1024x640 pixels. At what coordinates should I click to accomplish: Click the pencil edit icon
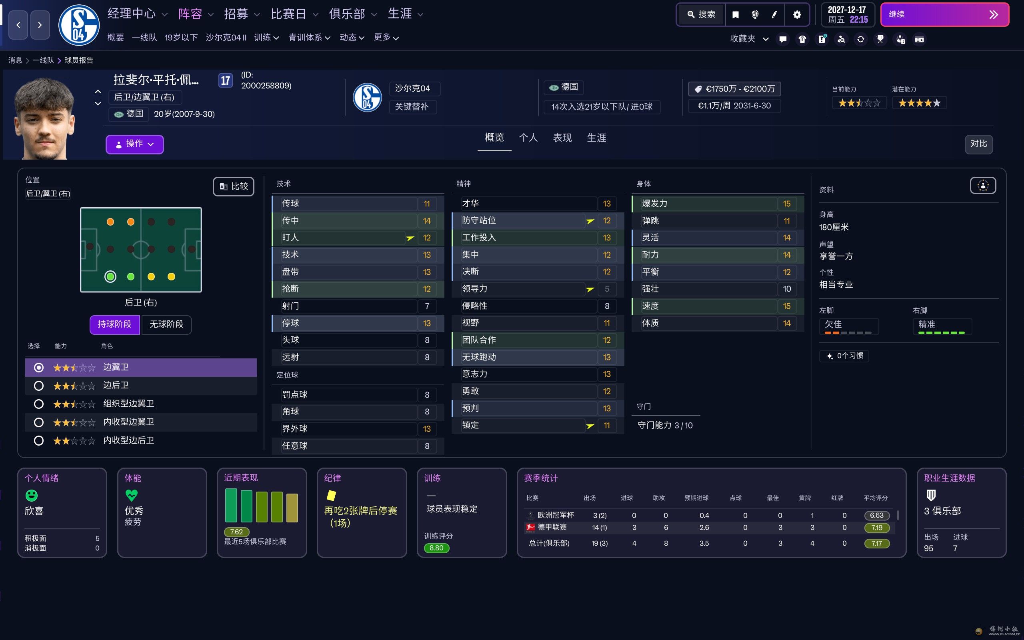coord(774,15)
